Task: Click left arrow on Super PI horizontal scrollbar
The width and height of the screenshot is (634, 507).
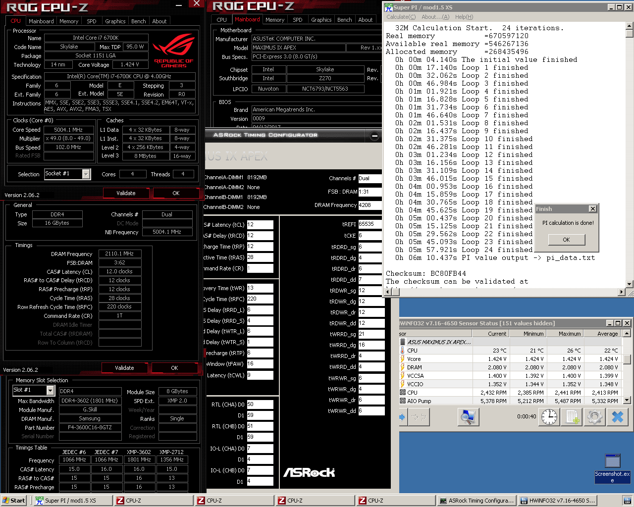Action: pos(388,292)
